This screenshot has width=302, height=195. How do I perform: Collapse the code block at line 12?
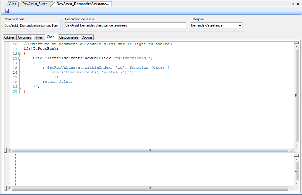pyautogui.click(x=19, y=54)
